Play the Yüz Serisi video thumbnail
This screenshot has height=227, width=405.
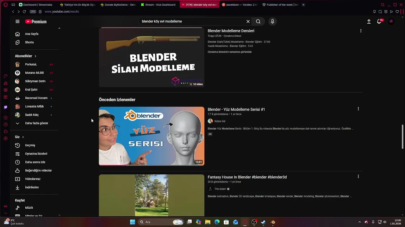[x=152, y=136]
